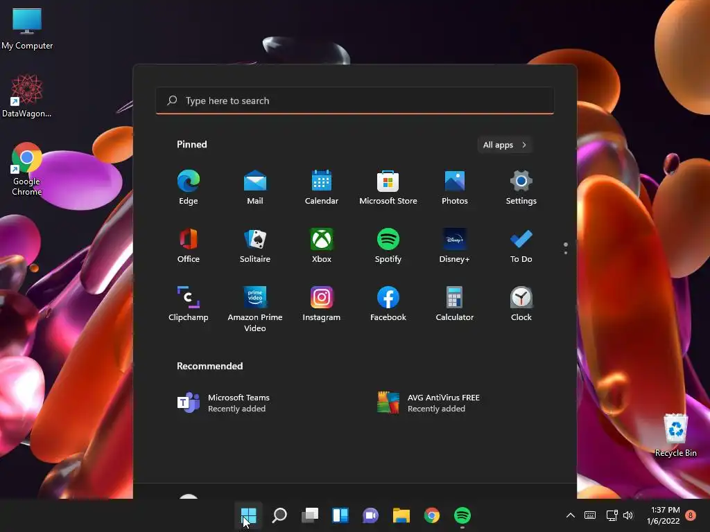Launch the Photos app
Image resolution: width=710 pixels, height=532 pixels.
455,187
